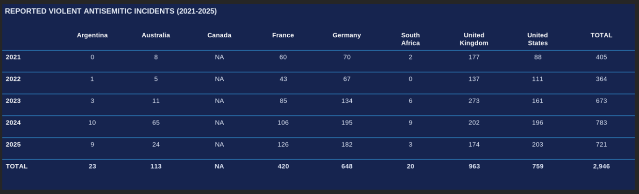
Task: Click the Argentina column header
Action: click(x=92, y=35)
